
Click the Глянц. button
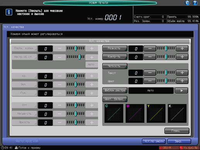177,131
